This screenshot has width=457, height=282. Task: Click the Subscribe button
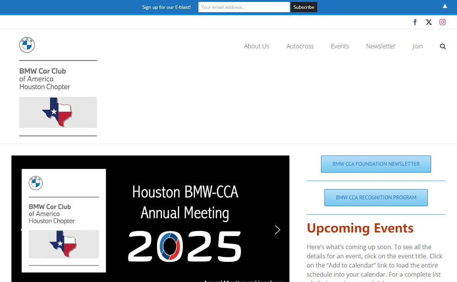click(304, 7)
